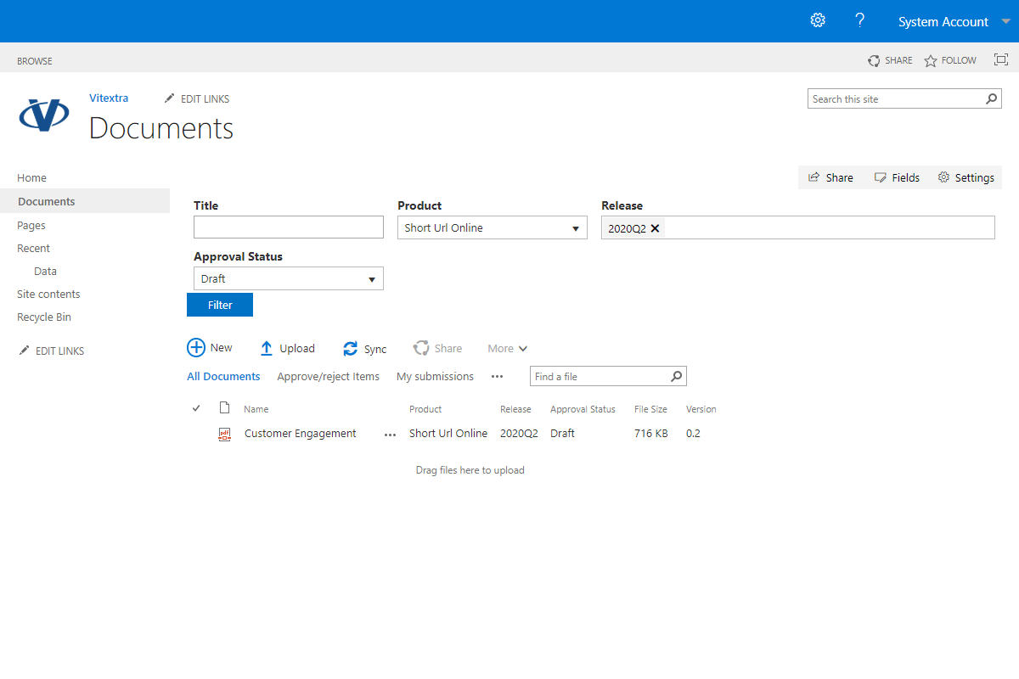Click the New document plus icon

(196, 348)
